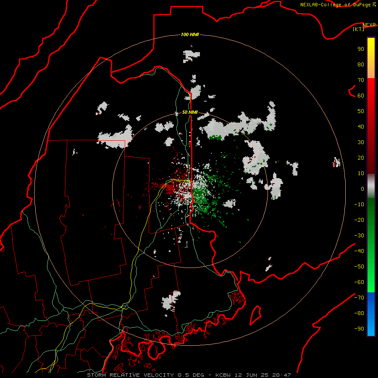The width and height of the screenshot is (378, 378).
Task: Pick the yellow segment of the color bar
Action: 371,58
